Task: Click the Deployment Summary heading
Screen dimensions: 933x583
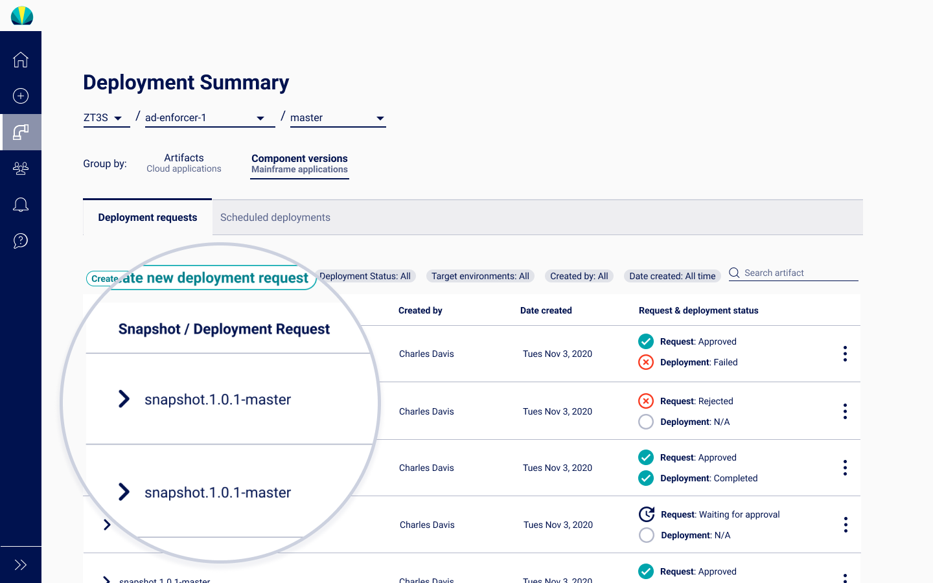Action: pos(186,83)
